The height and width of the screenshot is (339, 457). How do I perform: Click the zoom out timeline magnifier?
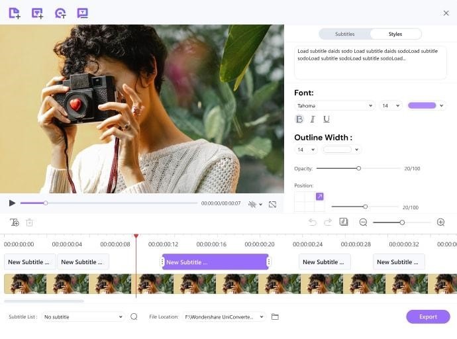[363, 222]
